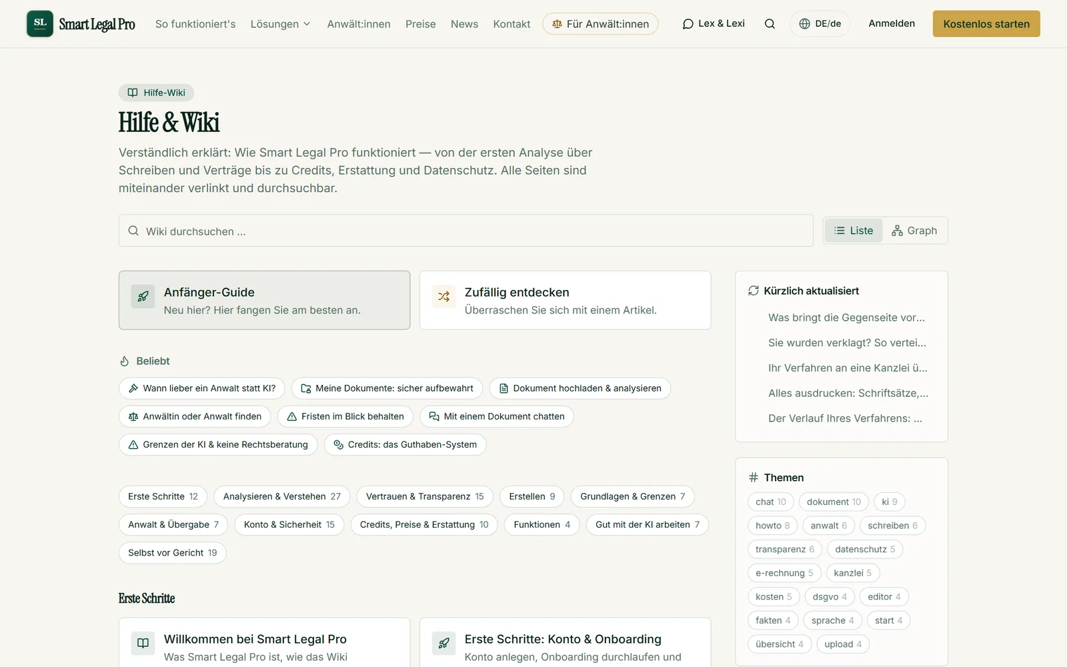Select the transparenz topic tag
Viewport: 1067px width, 667px height.
click(x=785, y=549)
